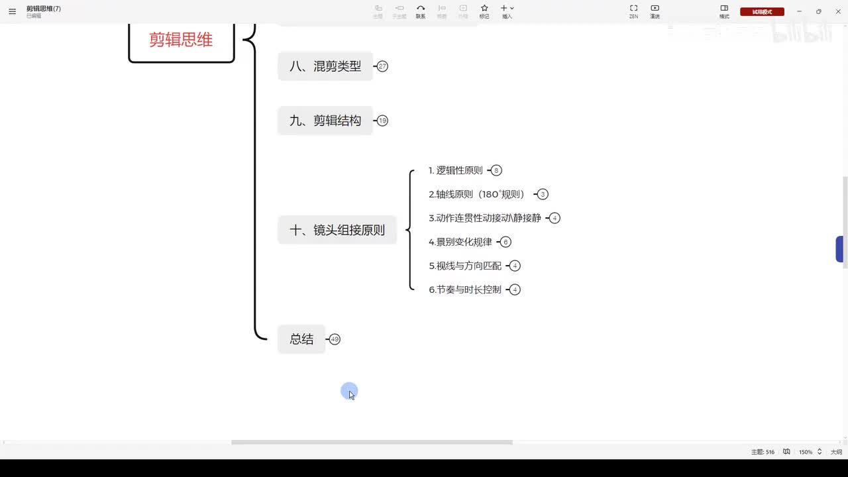This screenshot has width=848, height=477.
Task: Expand the 4 badge of 视线与方向匹配
Action: pos(515,266)
